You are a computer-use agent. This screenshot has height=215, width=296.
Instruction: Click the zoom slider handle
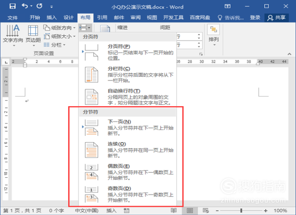(x=241, y=210)
